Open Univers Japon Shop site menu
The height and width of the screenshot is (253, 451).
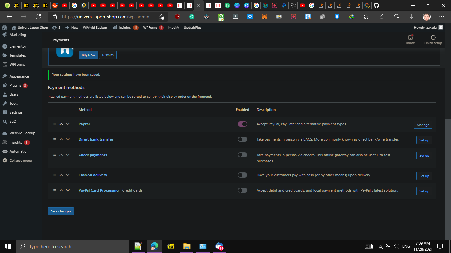click(x=30, y=28)
